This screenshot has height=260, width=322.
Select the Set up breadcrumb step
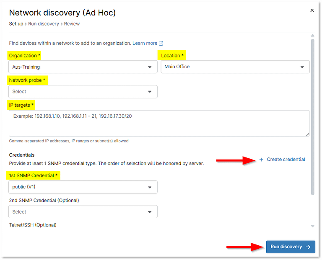(x=16, y=24)
